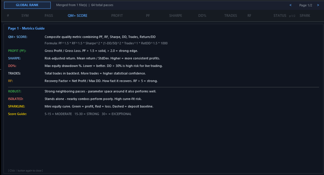Image resolution: width=324 pixels, height=175 pixels.
Task: Click the STATUS column header
Action: pos(280,16)
